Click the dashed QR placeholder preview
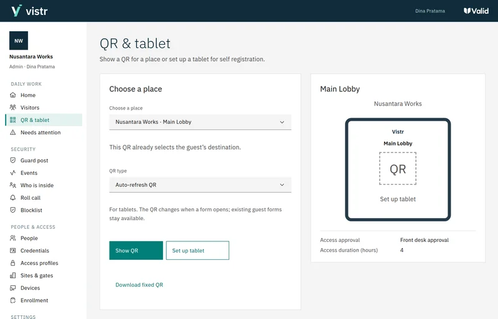The image size is (498, 319). point(398,169)
